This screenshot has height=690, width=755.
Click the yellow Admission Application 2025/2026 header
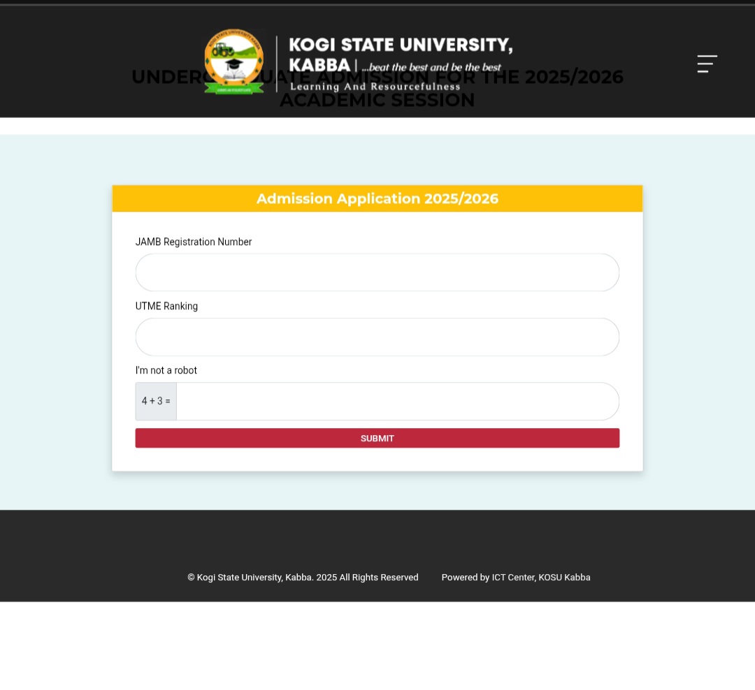pos(377,198)
